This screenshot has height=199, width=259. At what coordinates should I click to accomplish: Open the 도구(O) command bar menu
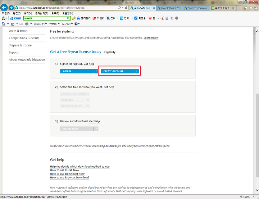tap(67, 24)
